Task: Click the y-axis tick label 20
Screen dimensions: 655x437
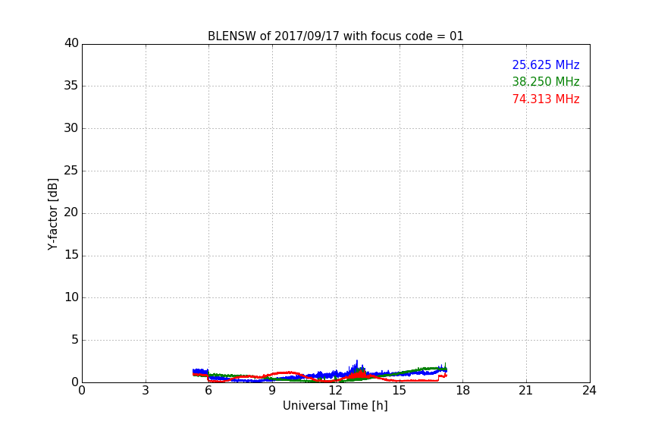Action: click(71, 212)
